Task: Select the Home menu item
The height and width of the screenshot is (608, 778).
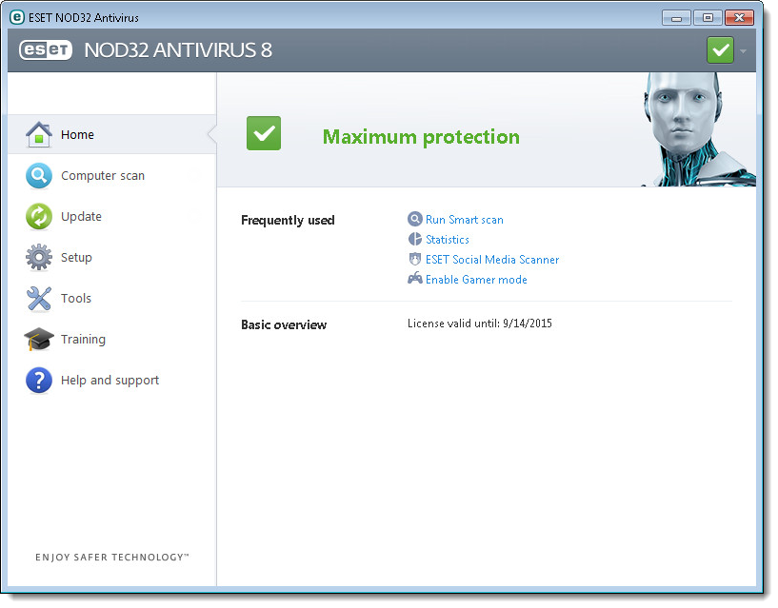Action: pyautogui.click(x=112, y=134)
